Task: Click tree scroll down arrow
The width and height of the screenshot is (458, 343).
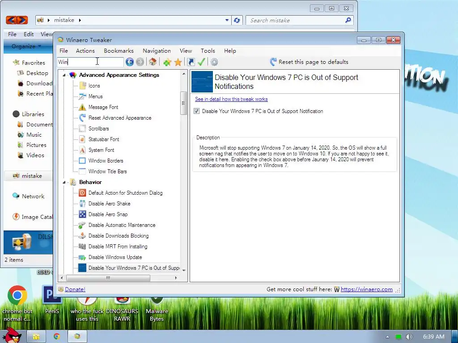Action: 184,270
